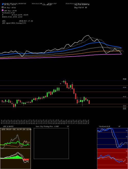Click the 'Stochastics: 27.46' readout

point(8,13)
